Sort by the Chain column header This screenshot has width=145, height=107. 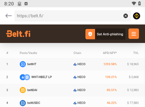click(x=77, y=53)
